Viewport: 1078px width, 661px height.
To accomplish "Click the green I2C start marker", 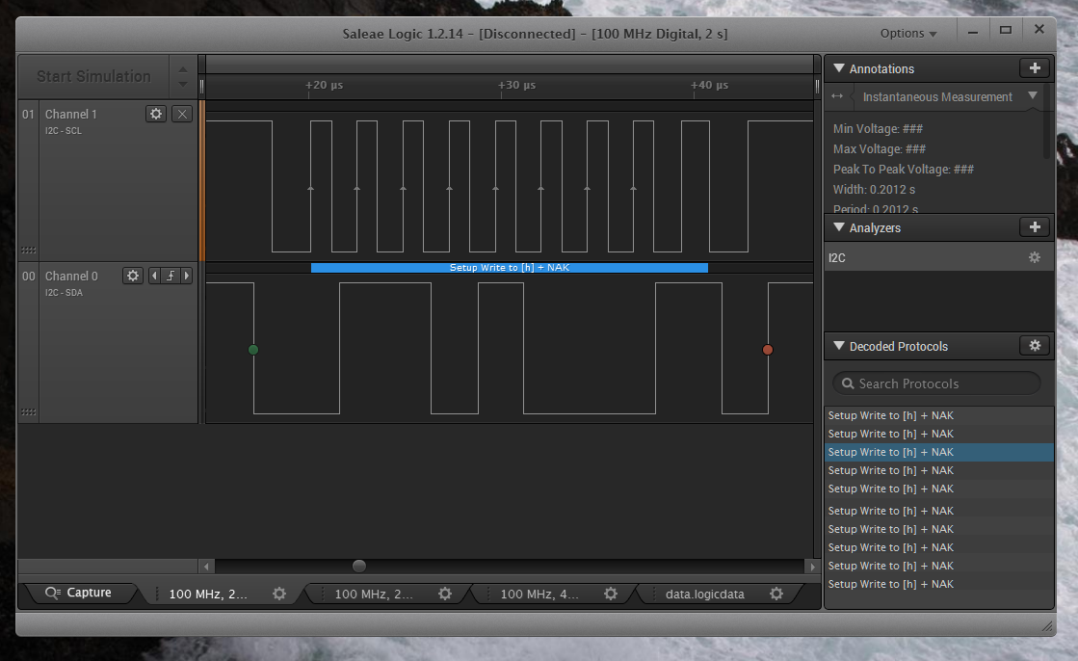I will (x=253, y=350).
